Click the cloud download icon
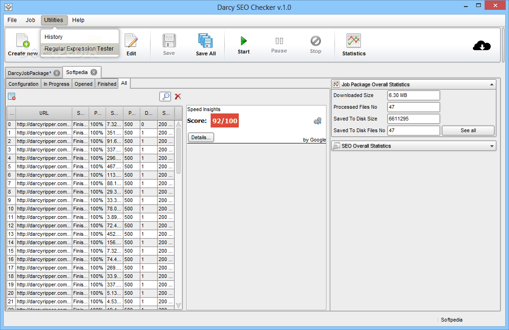This screenshot has width=509, height=330. tap(482, 46)
